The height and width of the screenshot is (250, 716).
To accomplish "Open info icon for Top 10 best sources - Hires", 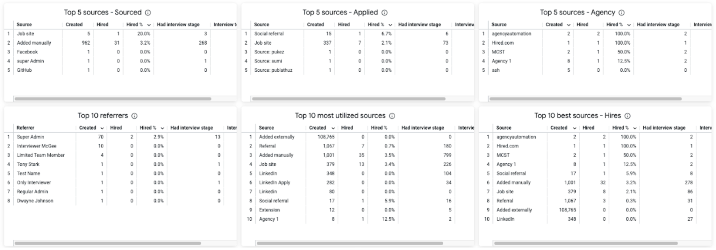I will click(627, 116).
